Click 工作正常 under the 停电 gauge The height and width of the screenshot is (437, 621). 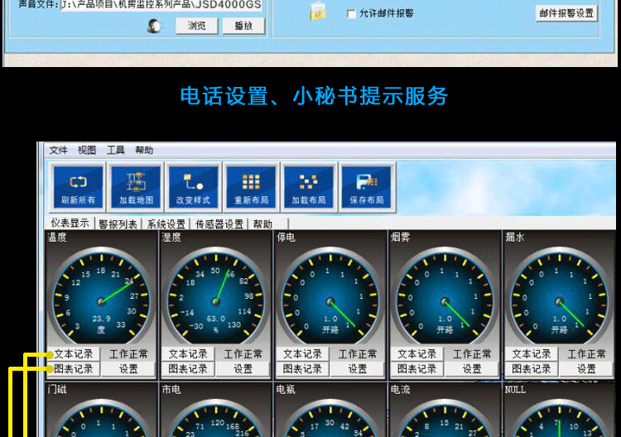pos(357,354)
